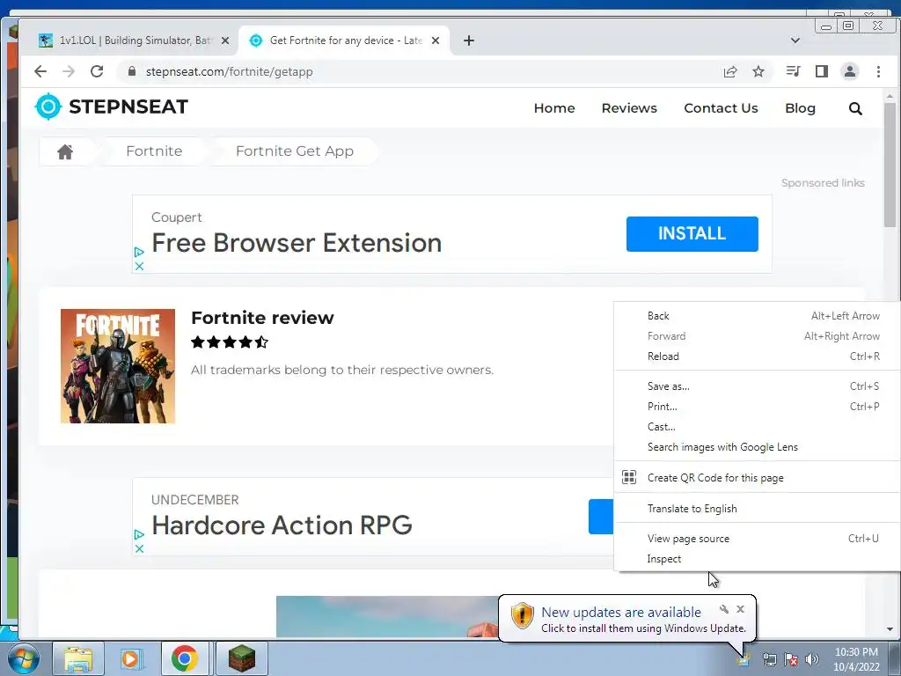Open the wrench options icon in update balloon
901x676 pixels.
click(724, 609)
